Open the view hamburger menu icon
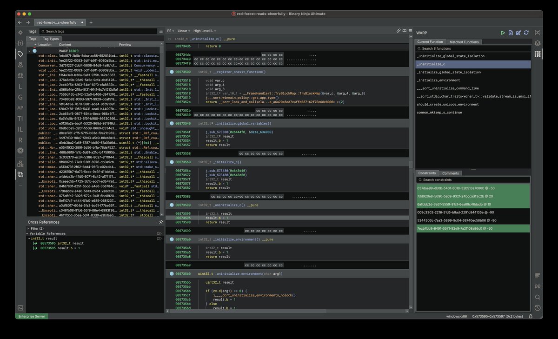Viewport: 558px width, 339px height. pyautogui.click(x=410, y=31)
